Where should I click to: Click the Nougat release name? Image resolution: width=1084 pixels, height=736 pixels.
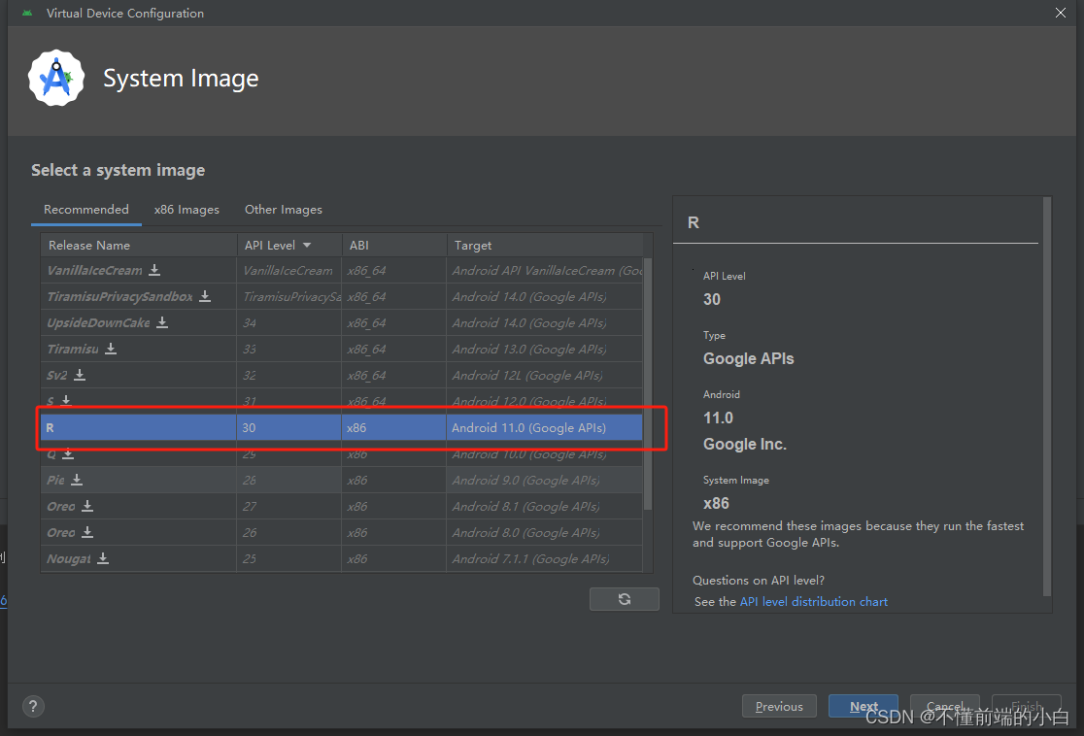(68, 558)
